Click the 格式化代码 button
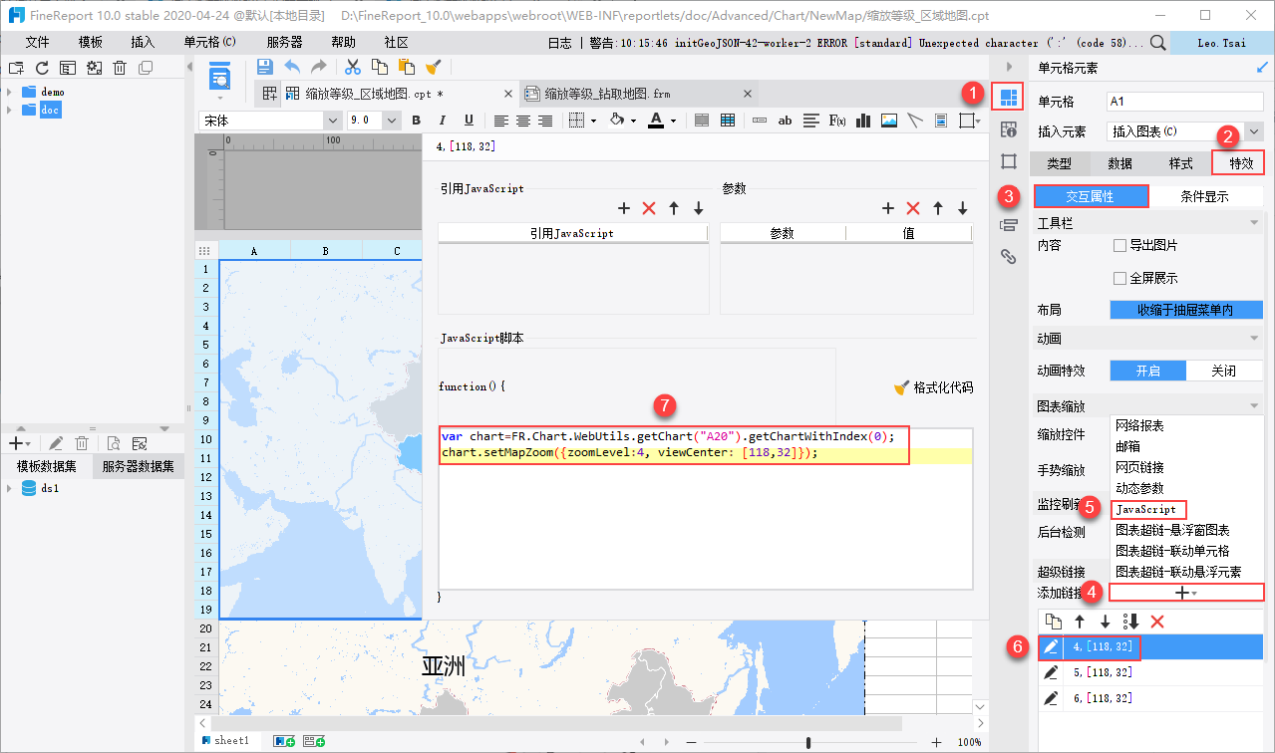Image resolution: width=1275 pixels, height=753 pixels. [x=933, y=387]
